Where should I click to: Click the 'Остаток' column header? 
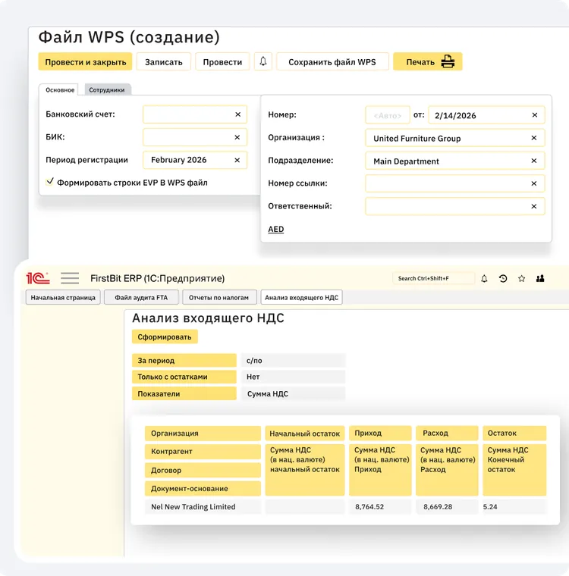(514, 433)
